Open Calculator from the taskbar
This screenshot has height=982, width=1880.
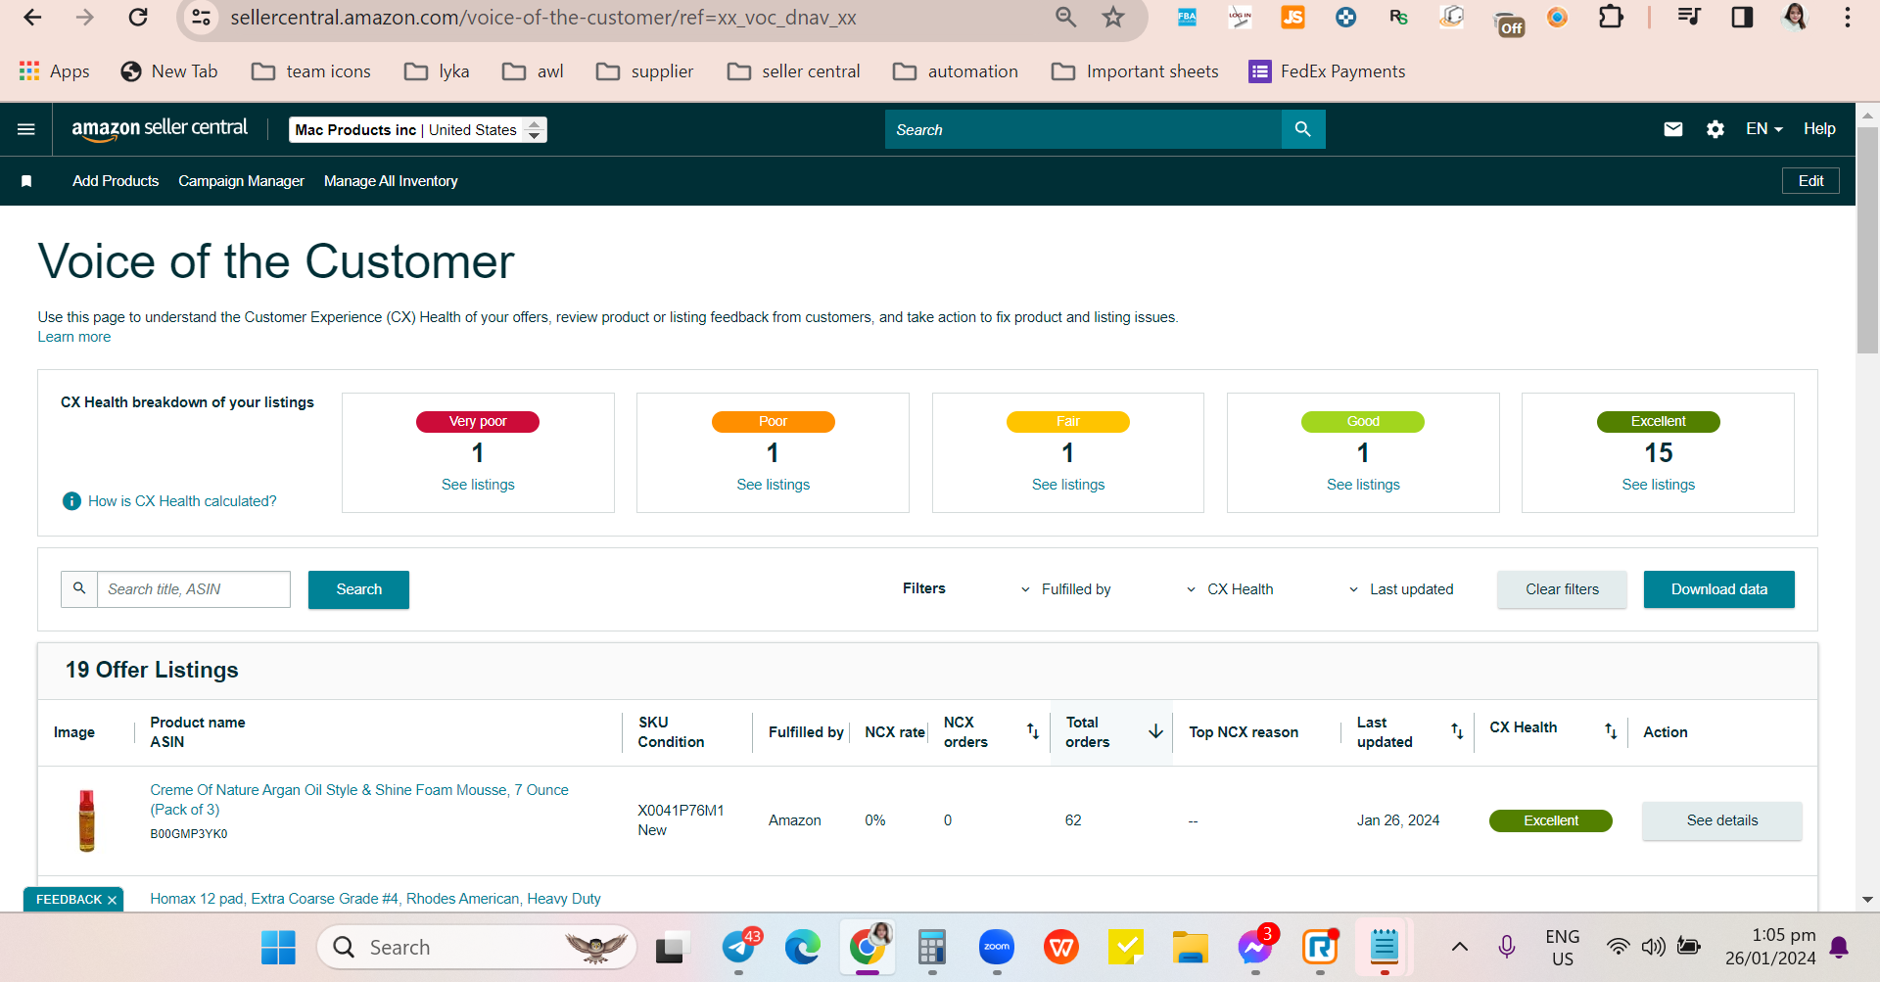coord(931,947)
